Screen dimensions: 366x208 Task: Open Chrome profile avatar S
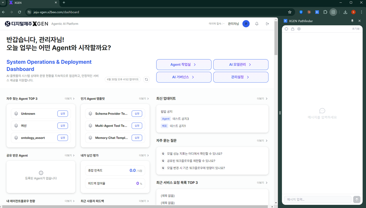[x=354, y=12]
